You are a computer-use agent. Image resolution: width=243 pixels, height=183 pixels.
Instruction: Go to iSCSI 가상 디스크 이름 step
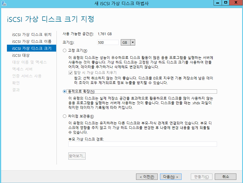tap(31, 41)
